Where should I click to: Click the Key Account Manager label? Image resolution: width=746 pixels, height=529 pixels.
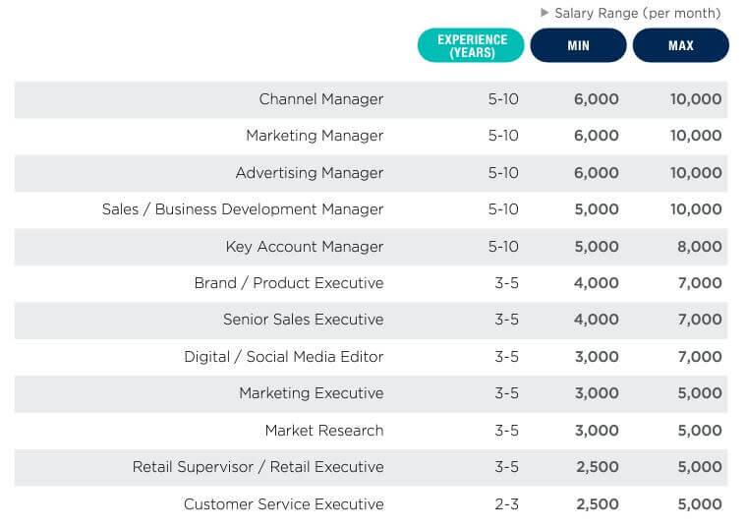point(305,247)
